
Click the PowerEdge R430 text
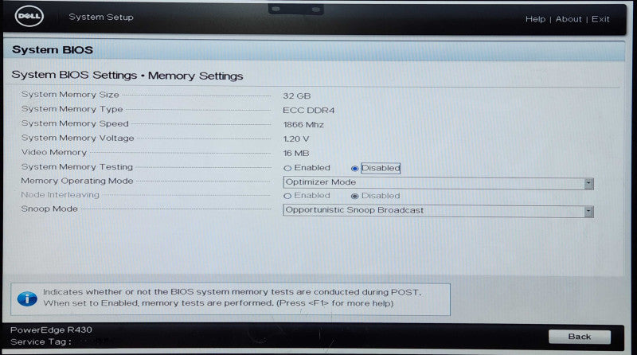point(51,330)
